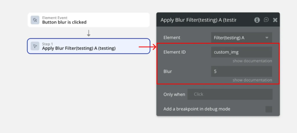Click the info icon in panel header

[x=257, y=20]
